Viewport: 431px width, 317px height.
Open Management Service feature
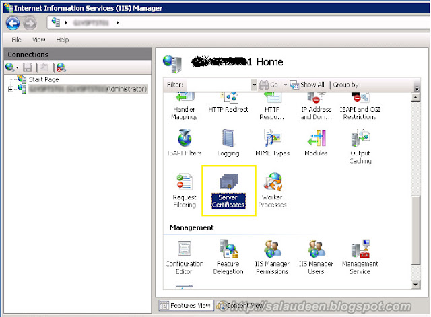(360, 257)
